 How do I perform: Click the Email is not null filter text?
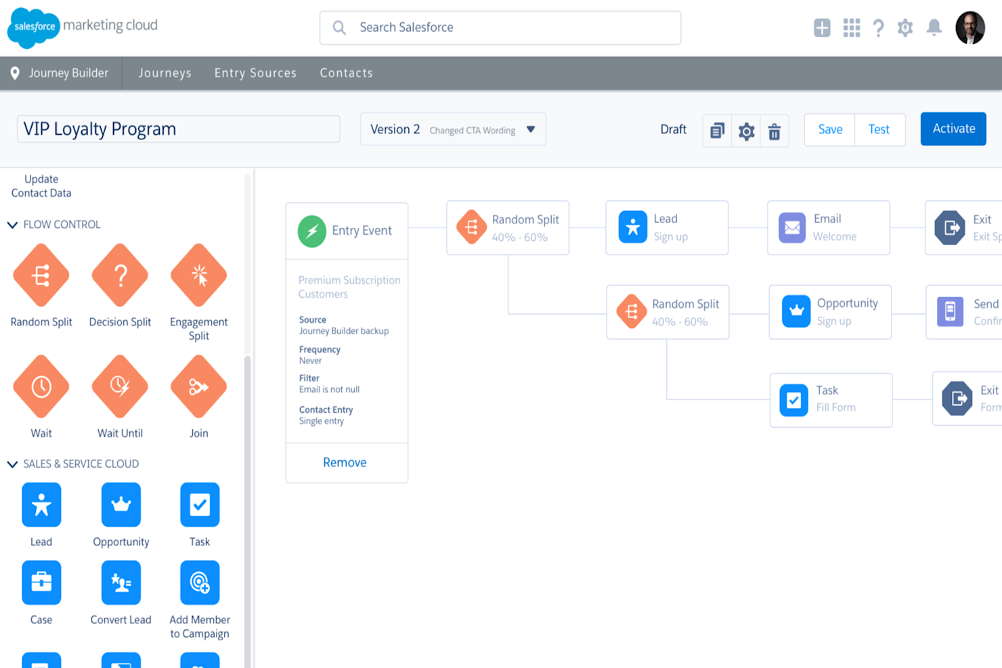[x=329, y=389]
